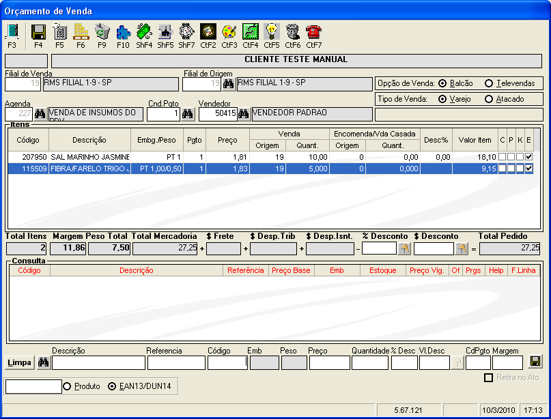Open Agenda binoculars search
The height and width of the screenshot is (419, 551).
(40, 114)
